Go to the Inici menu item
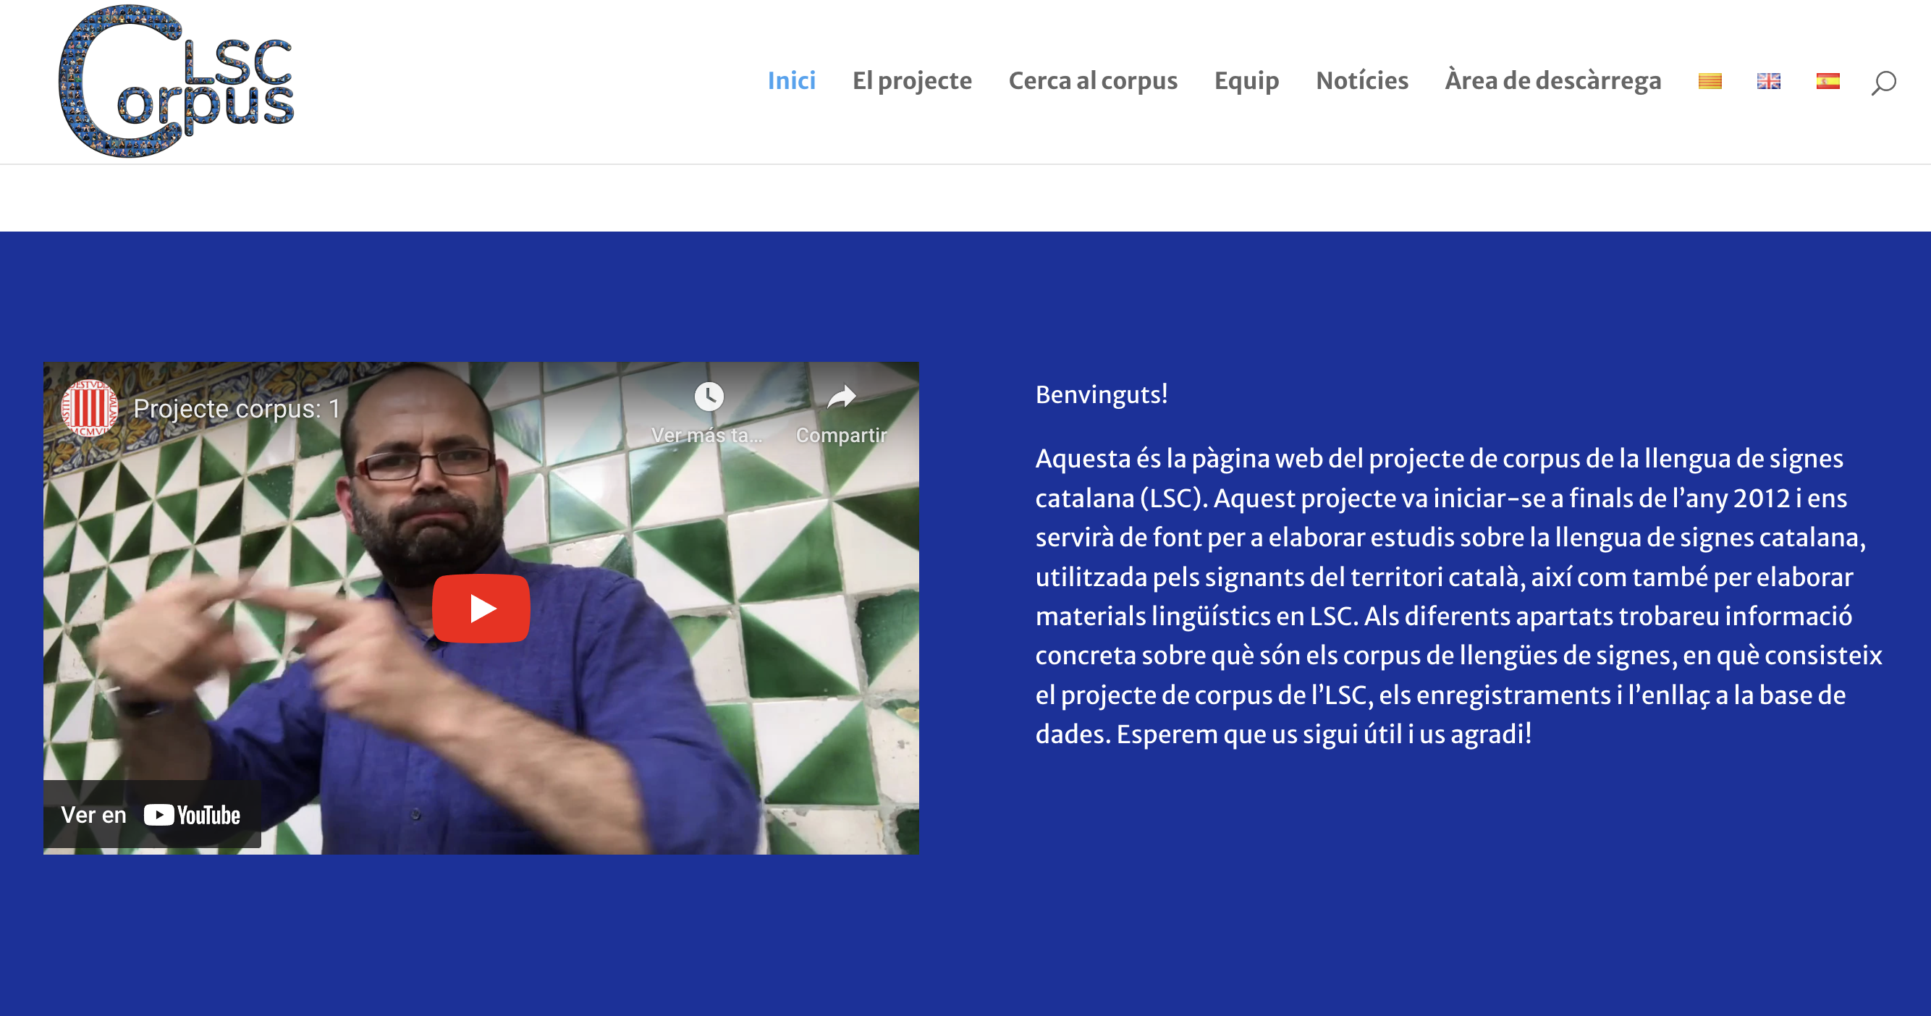Image resolution: width=1931 pixels, height=1016 pixels. [791, 81]
